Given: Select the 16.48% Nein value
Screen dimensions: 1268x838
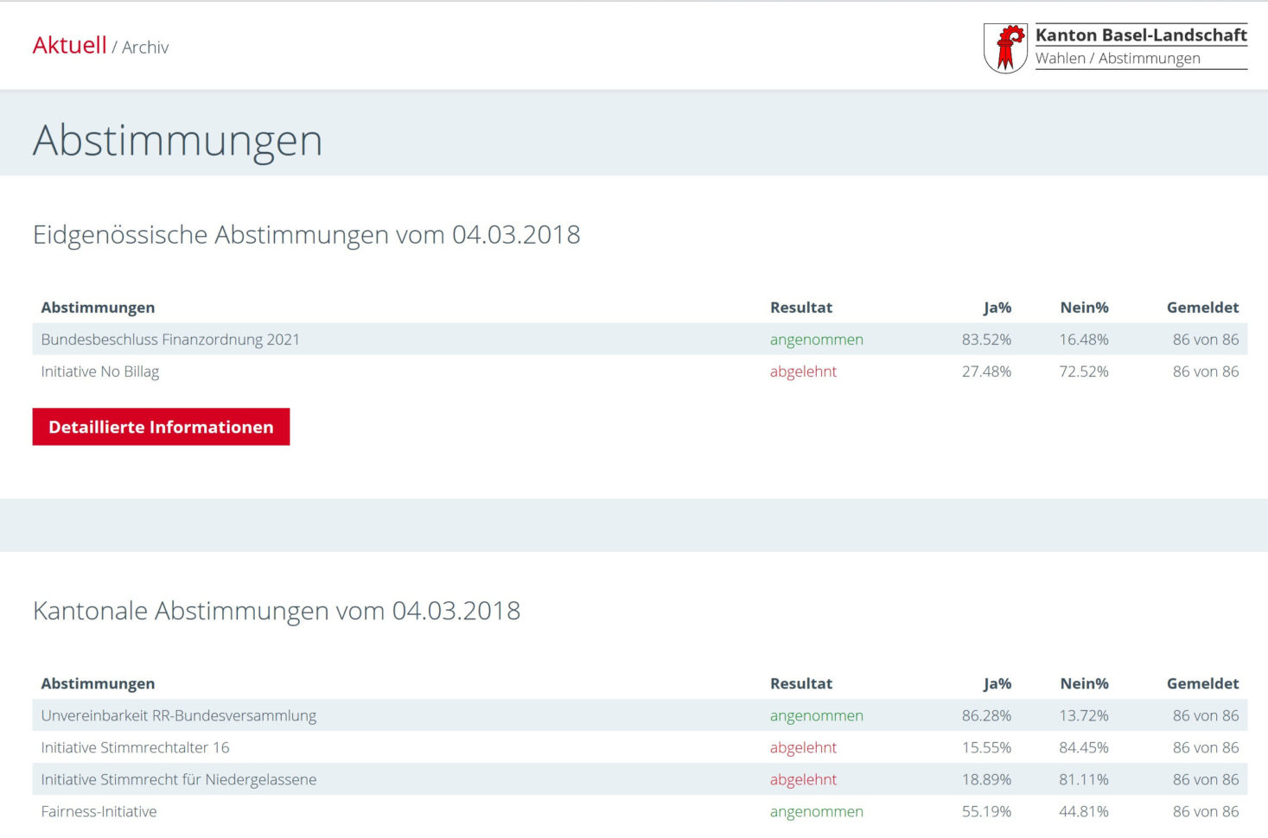Looking at the screenshot, I should tap(1084, 340).
